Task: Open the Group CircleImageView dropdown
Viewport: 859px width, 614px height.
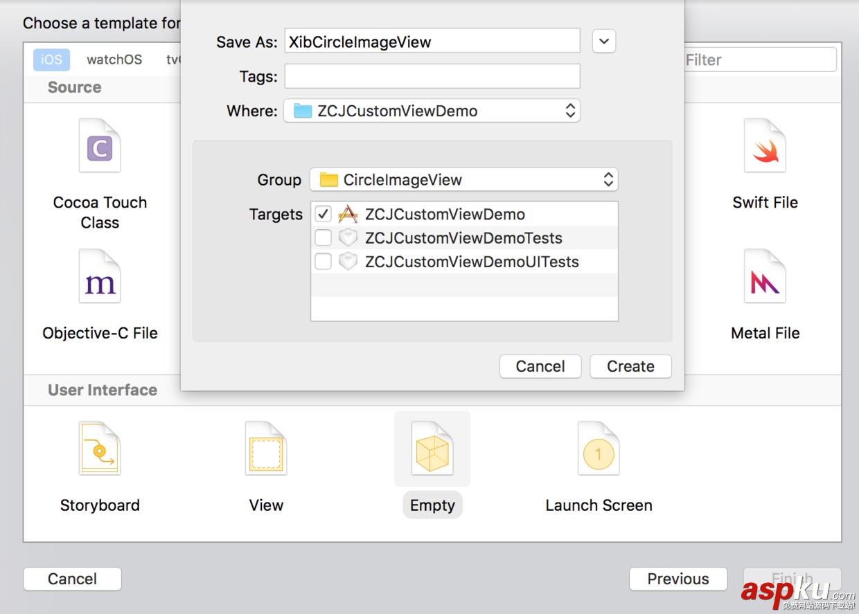Action: point(463,180)
